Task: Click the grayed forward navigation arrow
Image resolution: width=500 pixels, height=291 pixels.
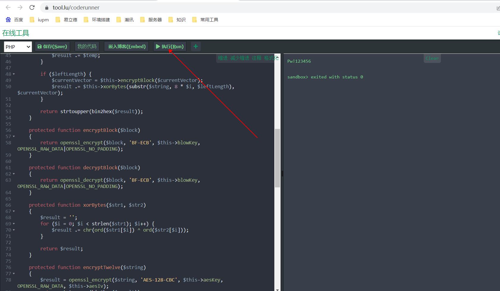Action: (20, 7)
